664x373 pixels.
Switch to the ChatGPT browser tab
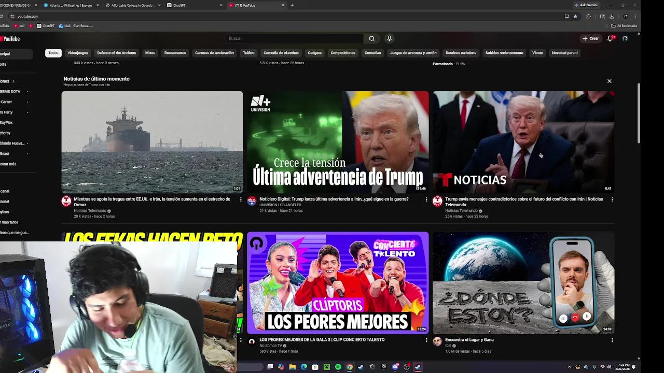click(193, 5)
